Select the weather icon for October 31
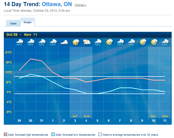 42,42
